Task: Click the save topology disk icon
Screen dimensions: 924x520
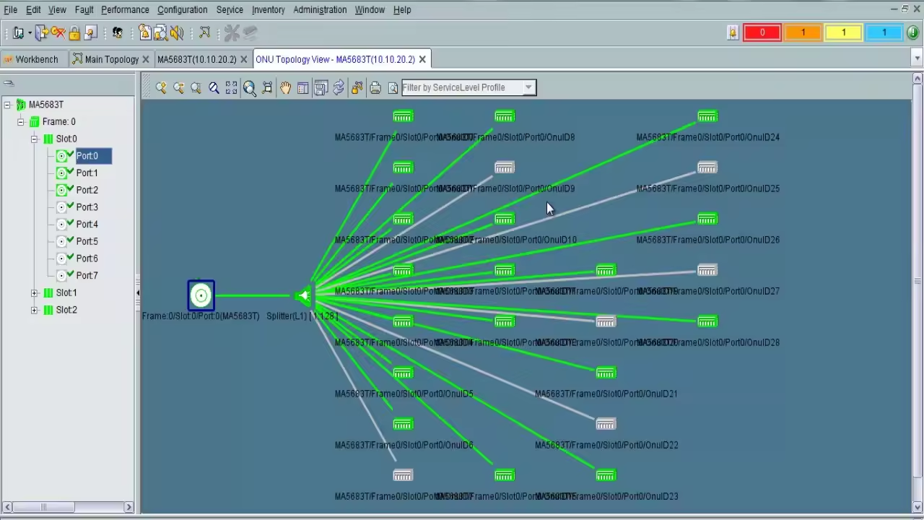Action: 321,87
